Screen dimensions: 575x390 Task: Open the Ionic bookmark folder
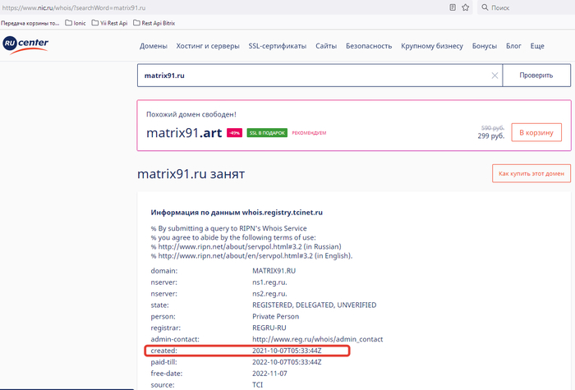click(x=76, y=23)
